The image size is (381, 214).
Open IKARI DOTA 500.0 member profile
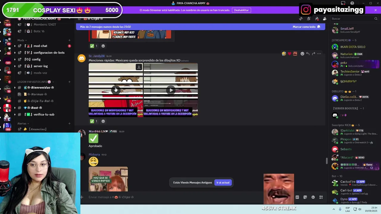point(355,47)
